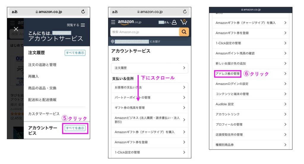This screenshot has height=164, width=304.
Task: Open the hamburger menu beside the Amazon logo
Action: tap(113, 22)
